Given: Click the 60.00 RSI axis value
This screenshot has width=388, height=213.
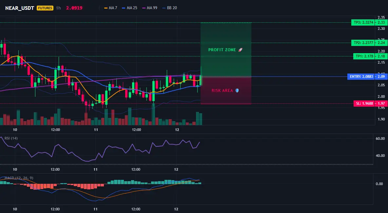Looking at the screenshot, I should point(380,138).
